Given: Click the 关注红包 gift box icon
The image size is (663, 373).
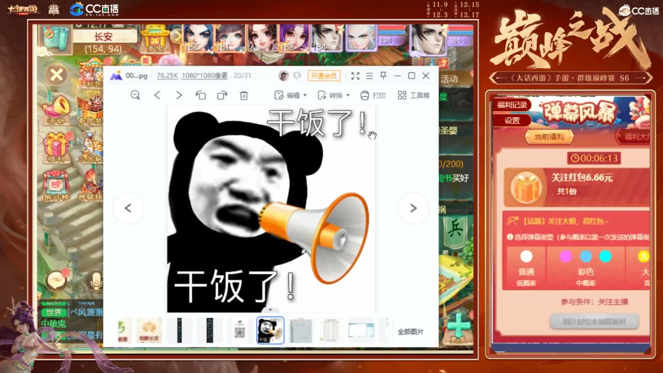Looking at the screenshot, I should coord(526,187).
